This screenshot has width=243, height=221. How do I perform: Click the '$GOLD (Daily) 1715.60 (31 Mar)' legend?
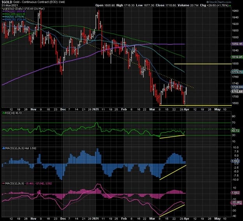pos(25,9)
